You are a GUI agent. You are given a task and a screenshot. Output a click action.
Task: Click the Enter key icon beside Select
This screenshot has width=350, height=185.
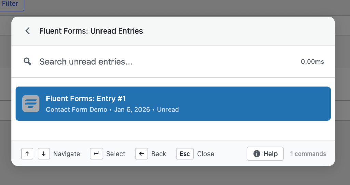96,154
